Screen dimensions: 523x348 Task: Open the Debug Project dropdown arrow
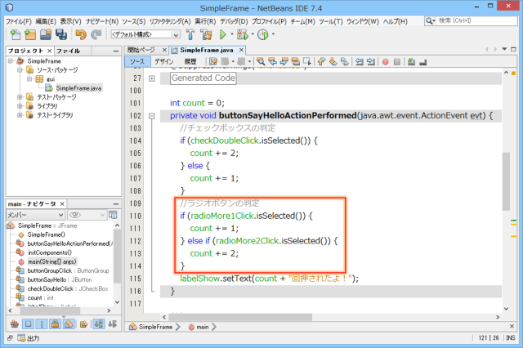pyautogui.click(x=253, y=34)
